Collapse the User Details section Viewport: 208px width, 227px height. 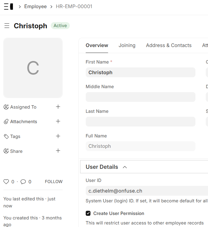click(x=125, y=167)
